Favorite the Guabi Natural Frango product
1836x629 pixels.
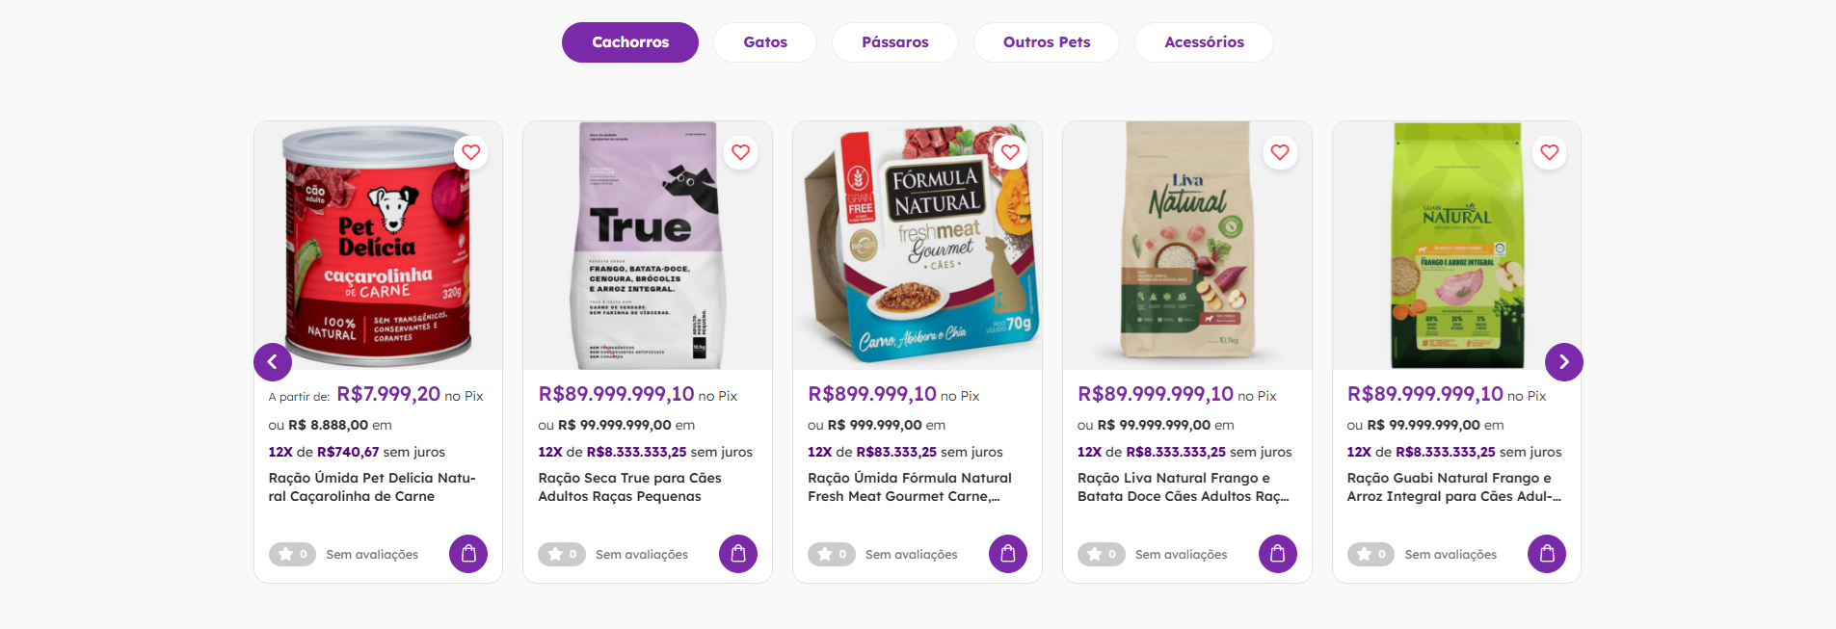(1550, 152)
